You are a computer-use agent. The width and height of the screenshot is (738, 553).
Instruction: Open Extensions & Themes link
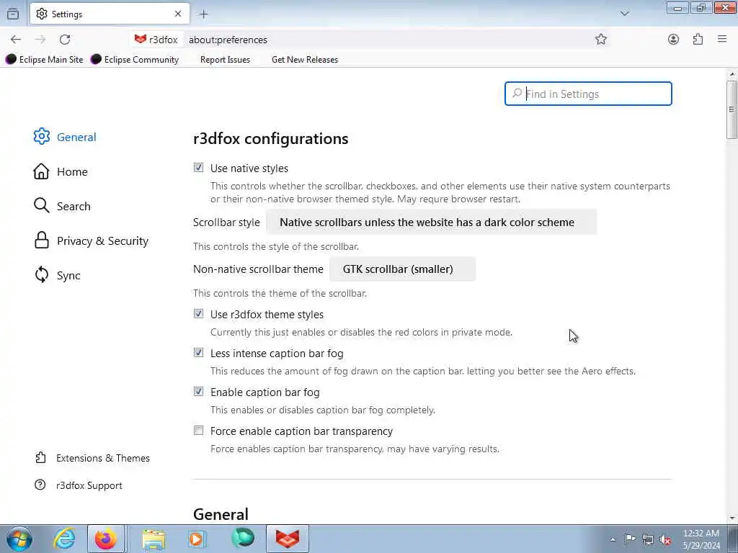[92, 458]
